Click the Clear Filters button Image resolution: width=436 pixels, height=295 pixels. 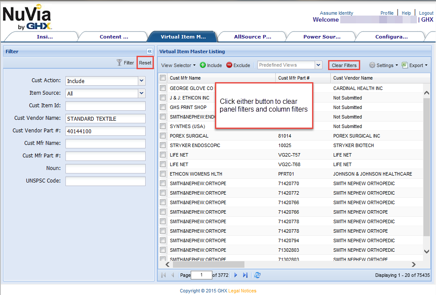pos(344,65)
